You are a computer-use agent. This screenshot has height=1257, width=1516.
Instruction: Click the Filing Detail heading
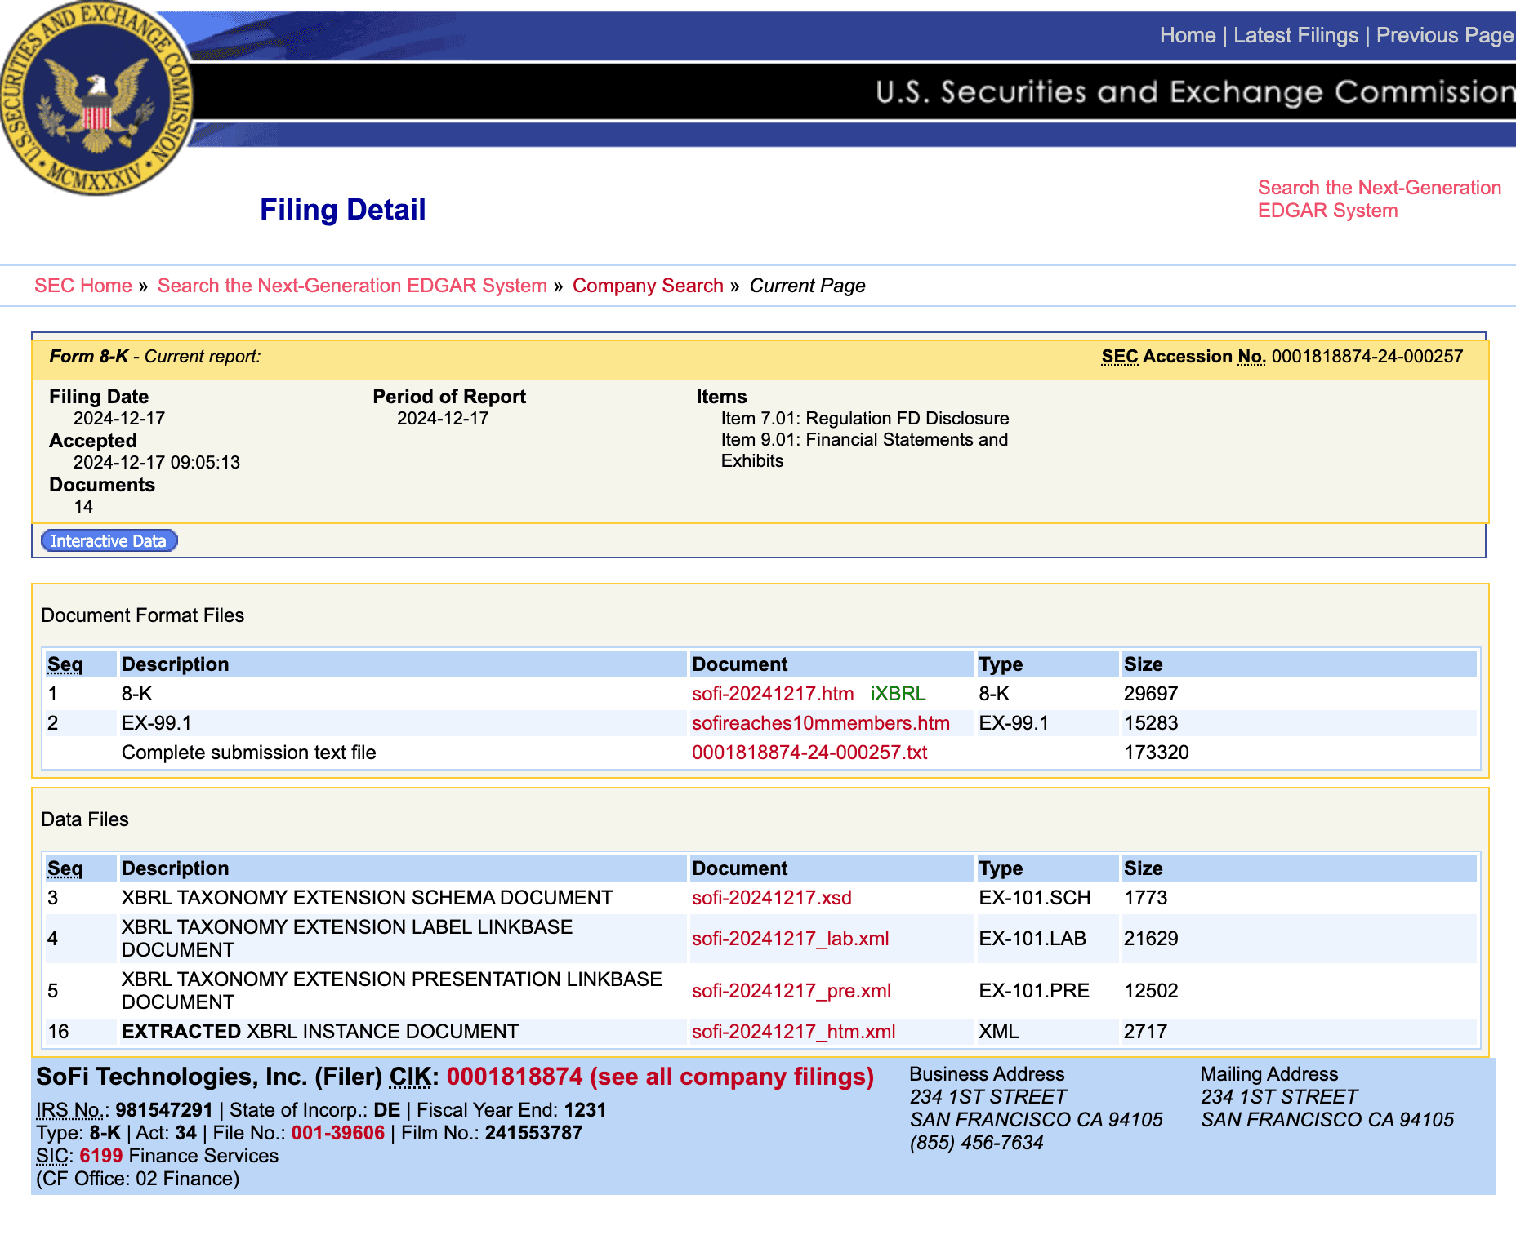point(343,210)
